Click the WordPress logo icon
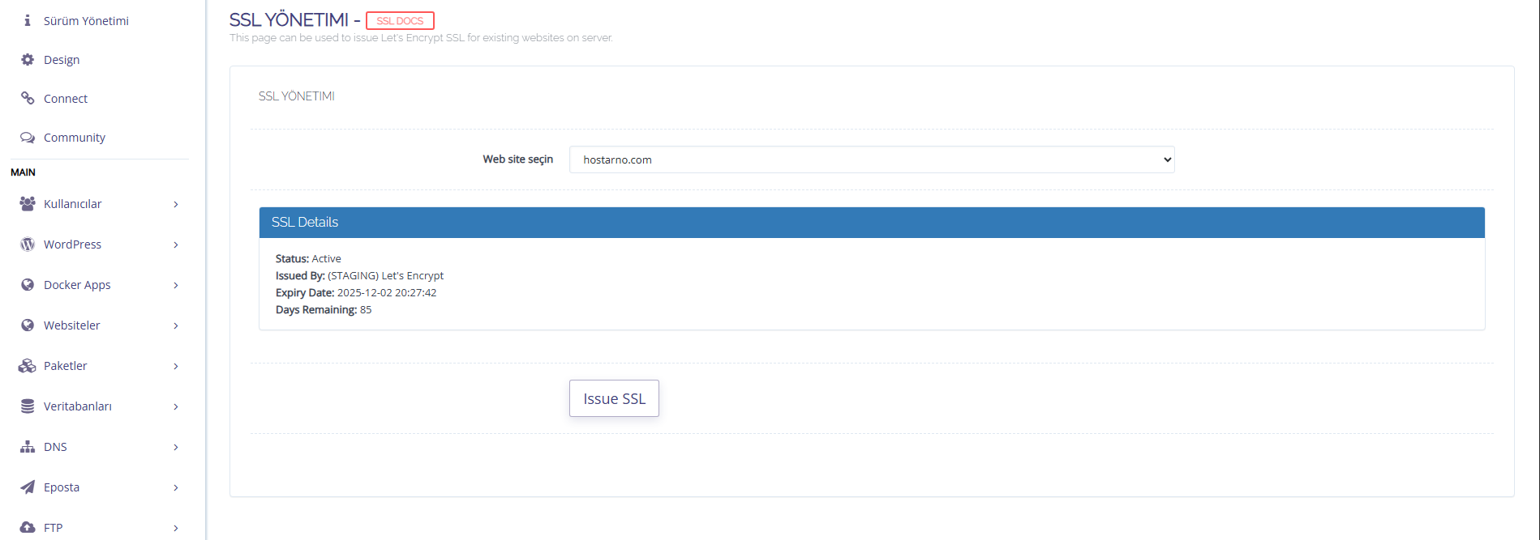The height and width of the screenshot is (540, 1540). pyautogui.click(x=28, y=244)
